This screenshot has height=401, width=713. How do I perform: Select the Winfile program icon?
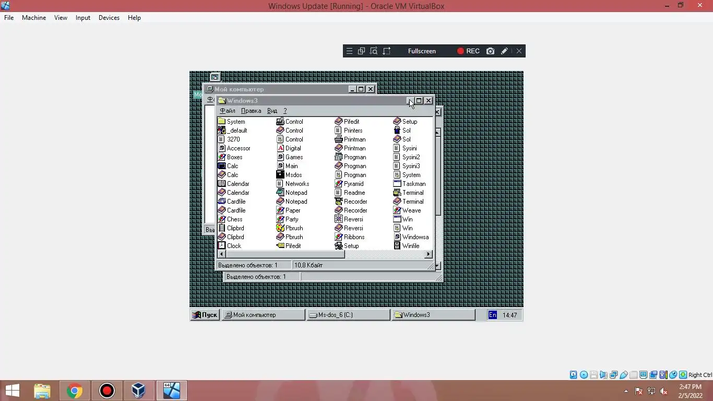pos(407,246)
